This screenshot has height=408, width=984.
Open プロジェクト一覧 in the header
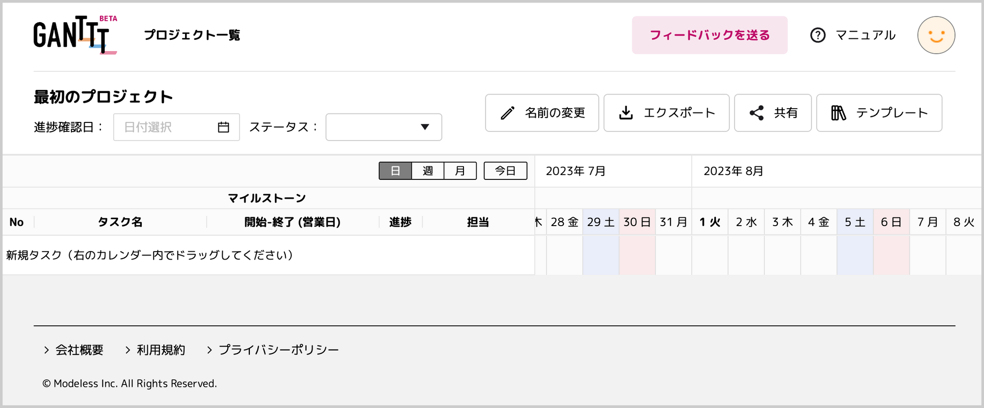[192, 35]
